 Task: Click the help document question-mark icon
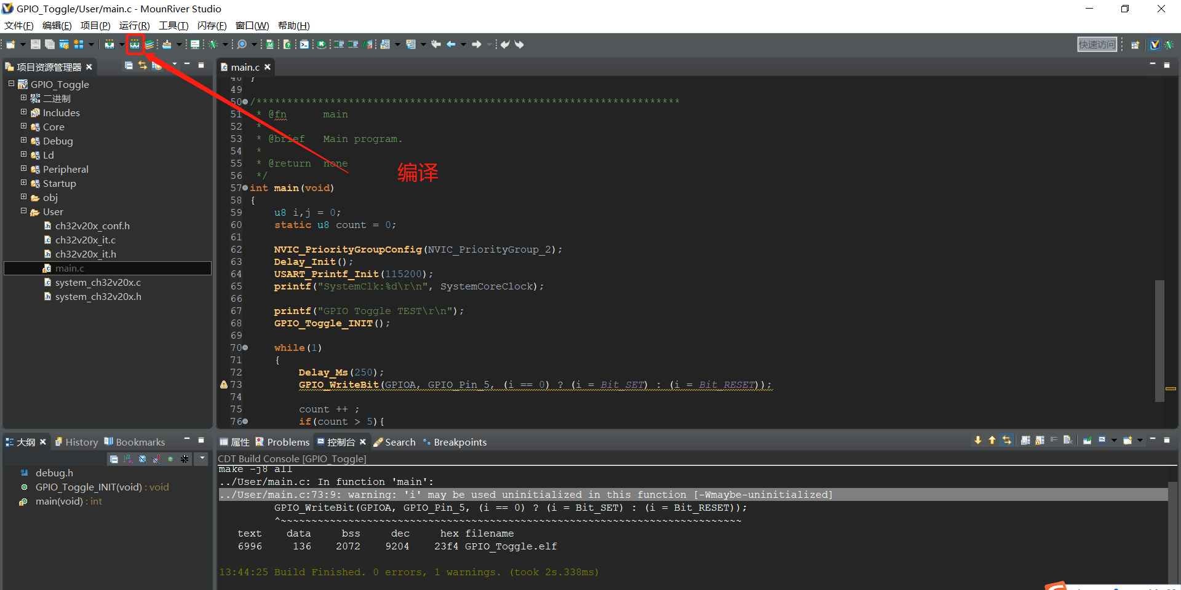tap(287, 44)
